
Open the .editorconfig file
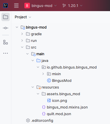[x=42, y=121]
